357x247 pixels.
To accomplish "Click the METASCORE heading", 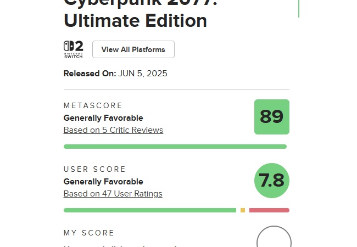I will point(93,105).
